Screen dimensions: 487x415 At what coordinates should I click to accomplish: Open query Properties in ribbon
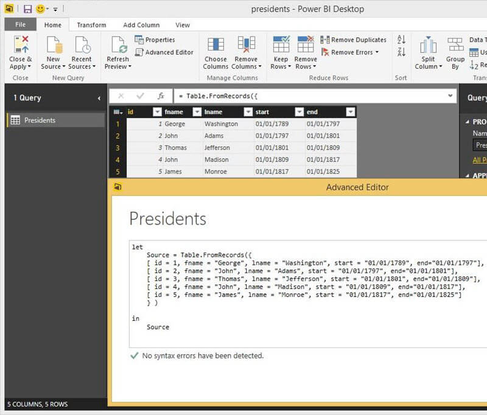click(x=155, y=40)
